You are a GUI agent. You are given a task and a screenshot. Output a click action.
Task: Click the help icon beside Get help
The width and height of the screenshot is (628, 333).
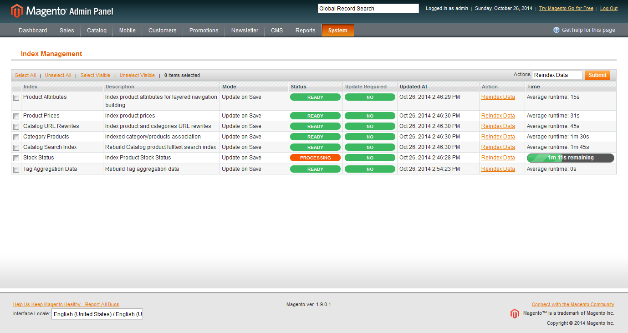pyautogui.click(x=557, y=30)
